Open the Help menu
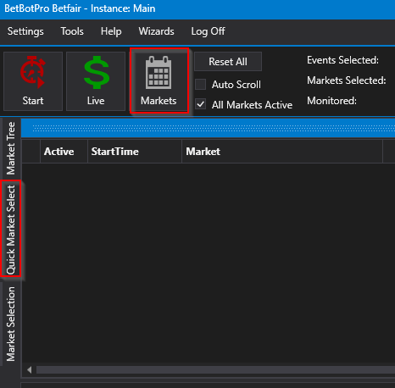The width and height of the screenshot is (395, 388). pyautogui.click(x=111, y=31)
